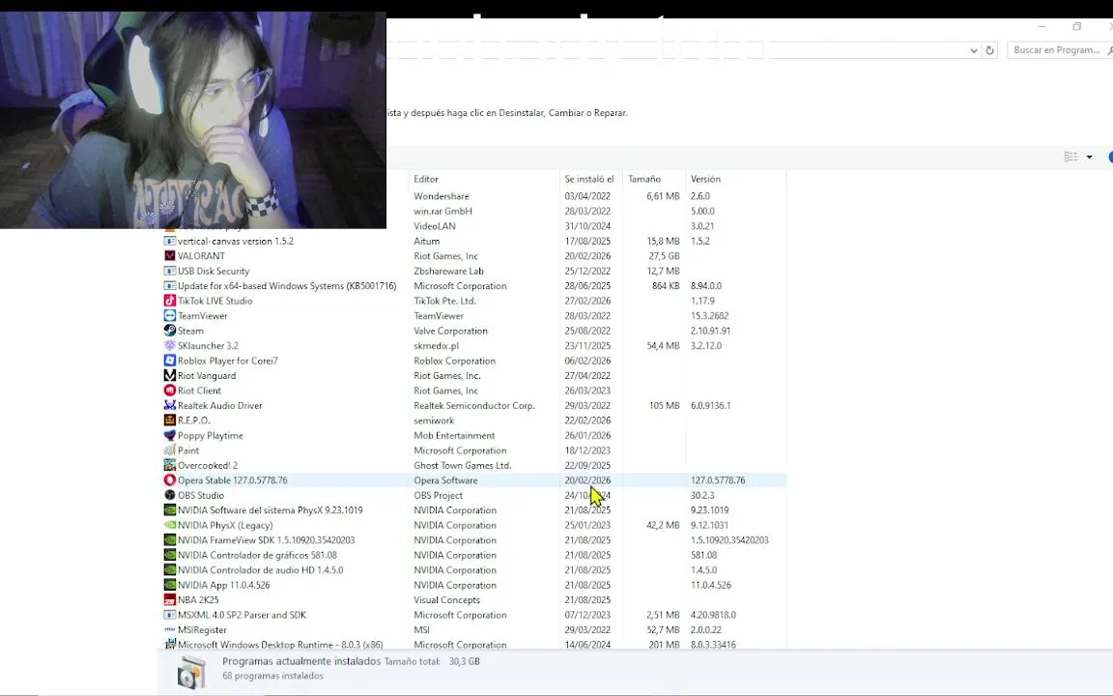Click the Overcooked! 2 icon

(x=170, y=465)
